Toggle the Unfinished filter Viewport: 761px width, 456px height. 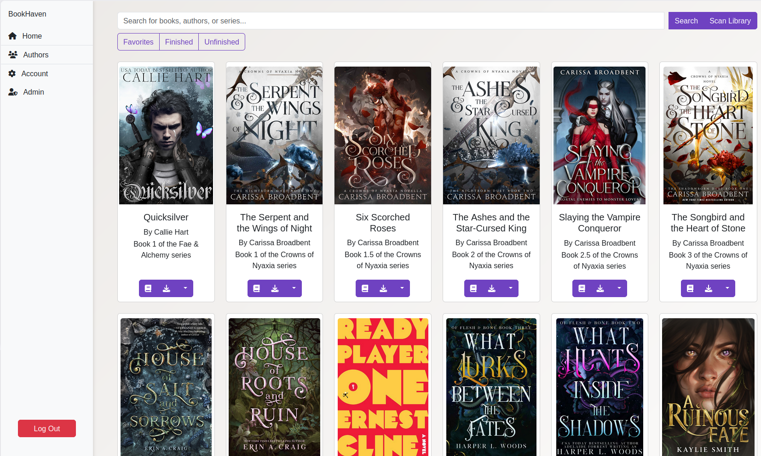[x=222, y=42]
